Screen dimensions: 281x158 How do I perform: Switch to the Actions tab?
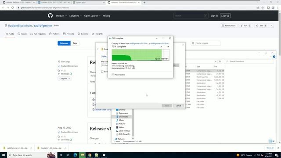54,34
